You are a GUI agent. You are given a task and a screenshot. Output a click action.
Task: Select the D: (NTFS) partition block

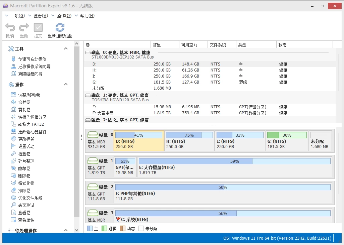pyautogui.click(x=139, y=144)
